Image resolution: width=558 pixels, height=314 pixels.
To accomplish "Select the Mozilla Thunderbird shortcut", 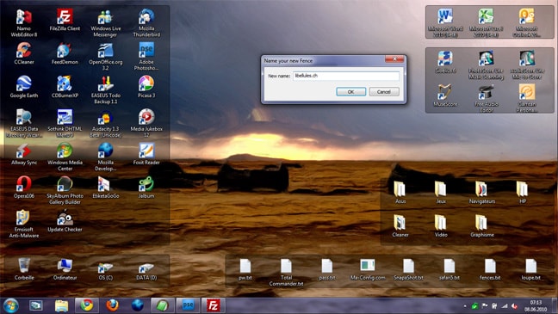I will (x=146, y=23).
